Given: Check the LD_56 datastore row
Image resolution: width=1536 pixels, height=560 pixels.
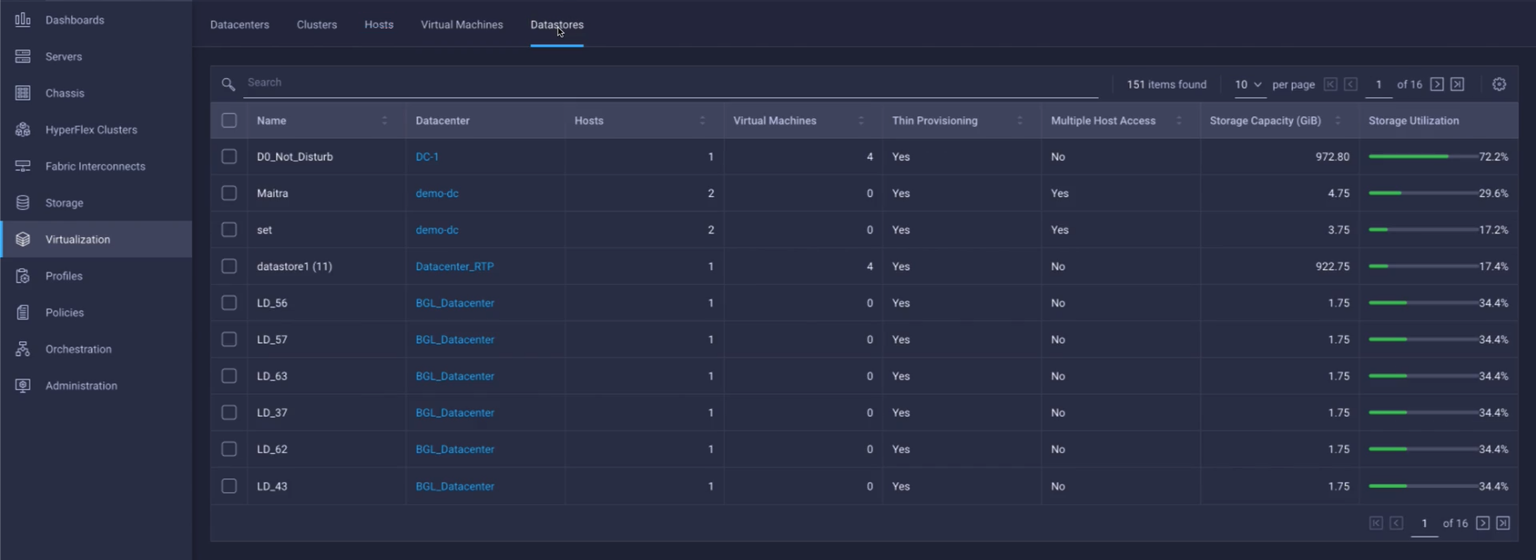Looking at the screenshot, I should coord(229,303).
